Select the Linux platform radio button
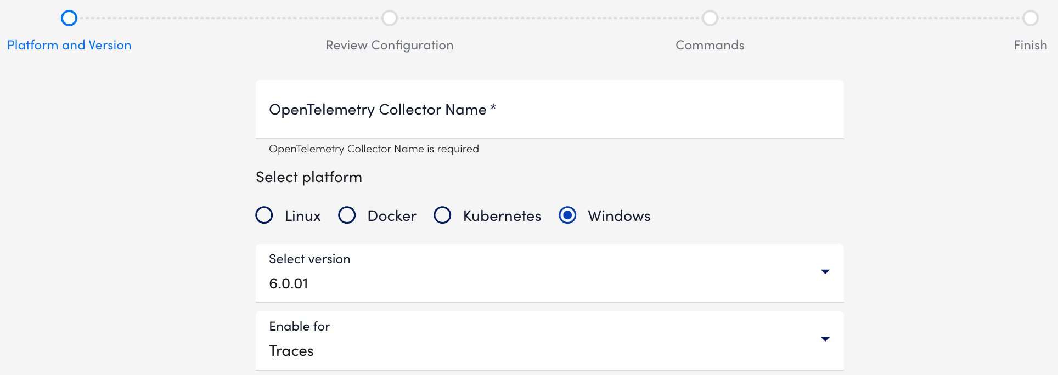1058x375 pixels. tap(264, 215)
